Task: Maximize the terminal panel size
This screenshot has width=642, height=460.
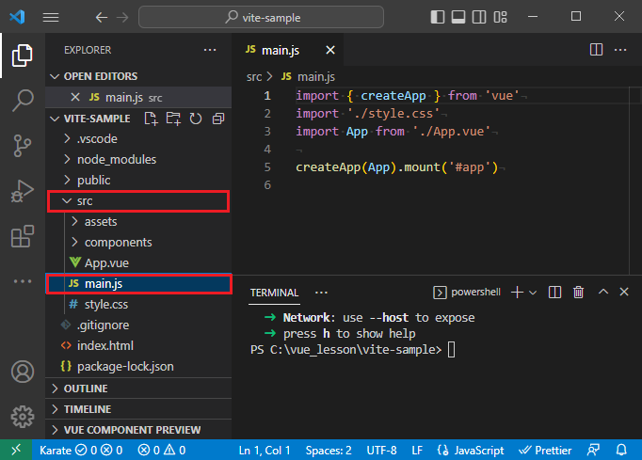Action: click(x=603, y=292)
